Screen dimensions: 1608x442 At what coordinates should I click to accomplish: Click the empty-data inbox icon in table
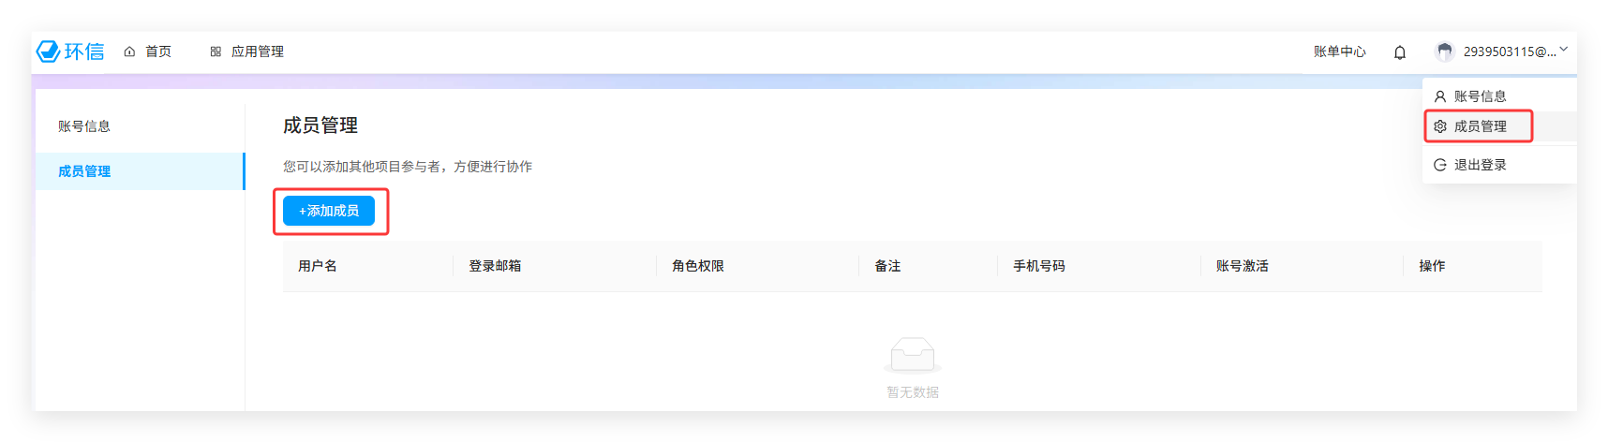click(912, 355)
